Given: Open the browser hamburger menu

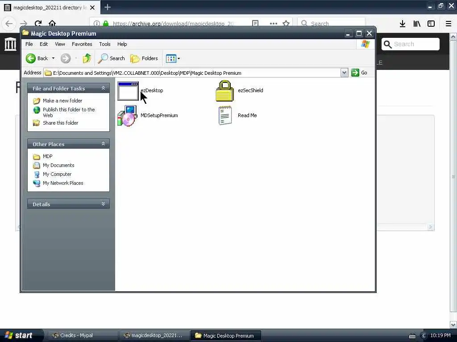Looking at the screenshot, I should pos(449,24).
